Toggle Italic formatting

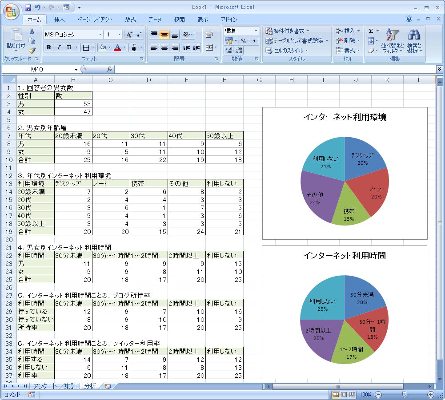(x=59, y=48)
